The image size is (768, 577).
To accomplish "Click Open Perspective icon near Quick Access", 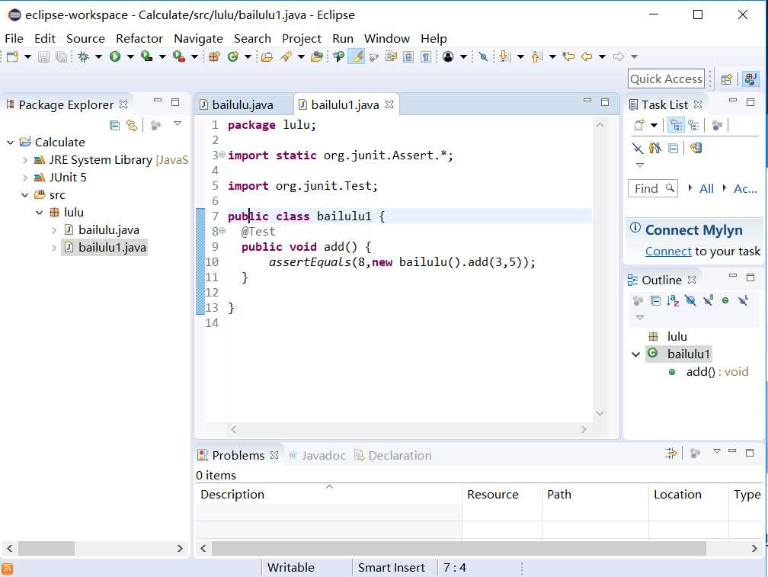I will (x=727, y=79).
